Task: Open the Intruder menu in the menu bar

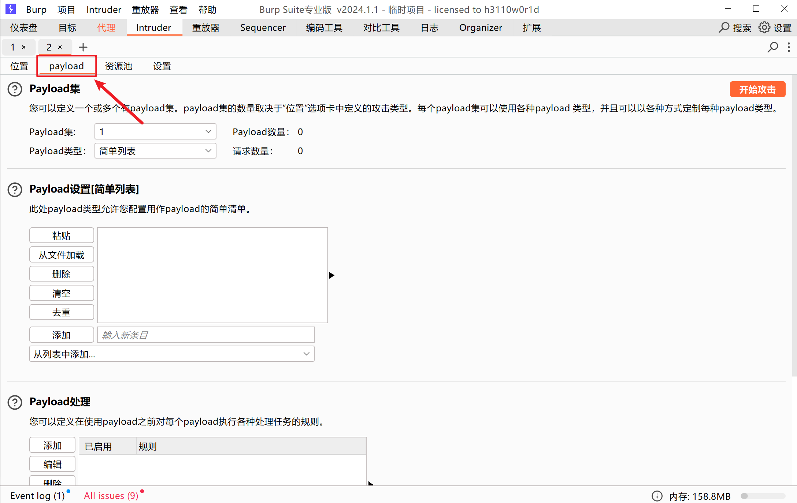Action: (x=104, y=10)
